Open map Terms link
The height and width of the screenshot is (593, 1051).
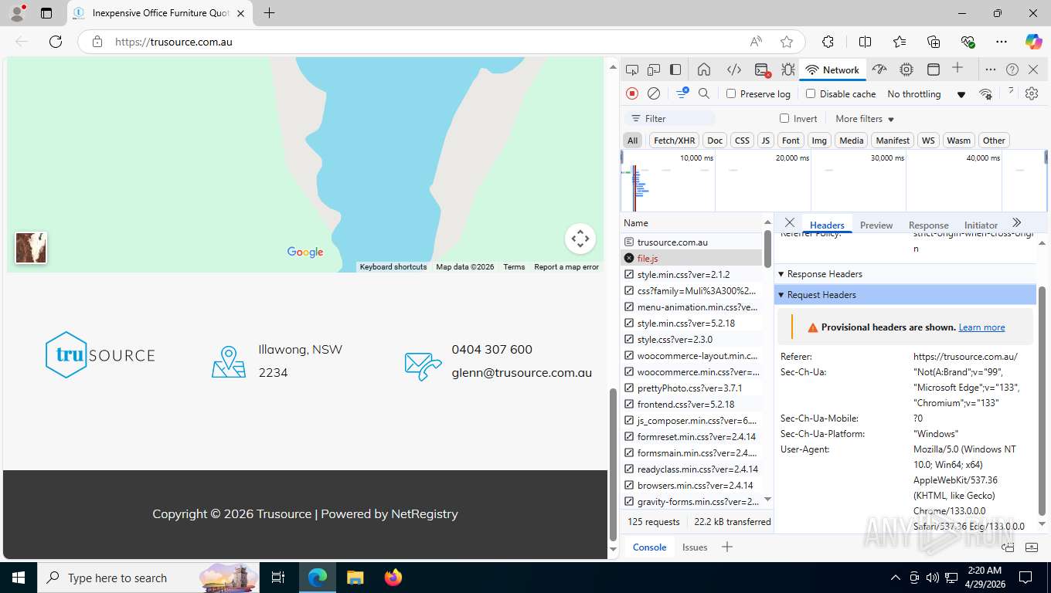[x=514, y=266]
